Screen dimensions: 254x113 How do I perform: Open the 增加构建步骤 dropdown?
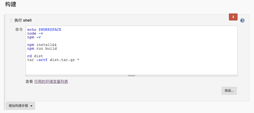(18, 106)
